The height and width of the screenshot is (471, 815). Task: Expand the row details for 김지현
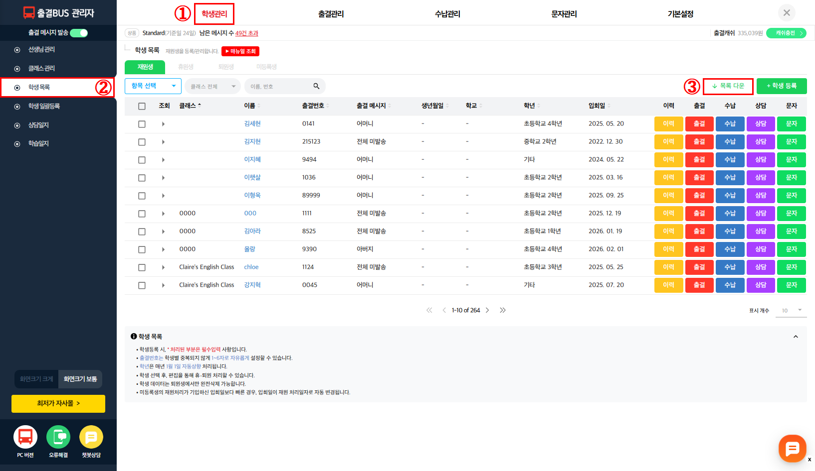[163, 142]
